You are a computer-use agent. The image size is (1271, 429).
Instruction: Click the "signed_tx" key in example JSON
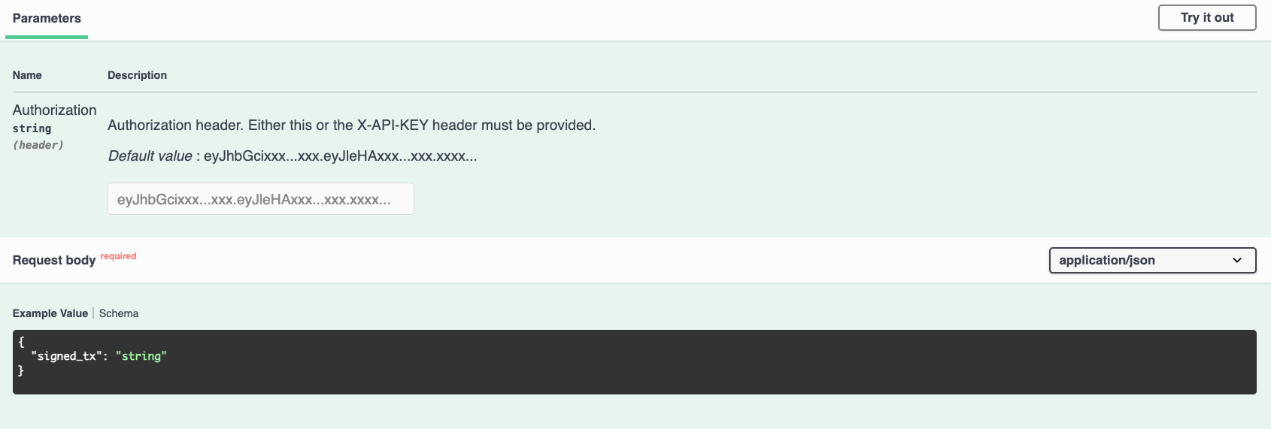[65, 356]
